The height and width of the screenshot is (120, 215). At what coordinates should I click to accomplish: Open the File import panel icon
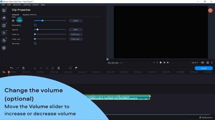4,11
